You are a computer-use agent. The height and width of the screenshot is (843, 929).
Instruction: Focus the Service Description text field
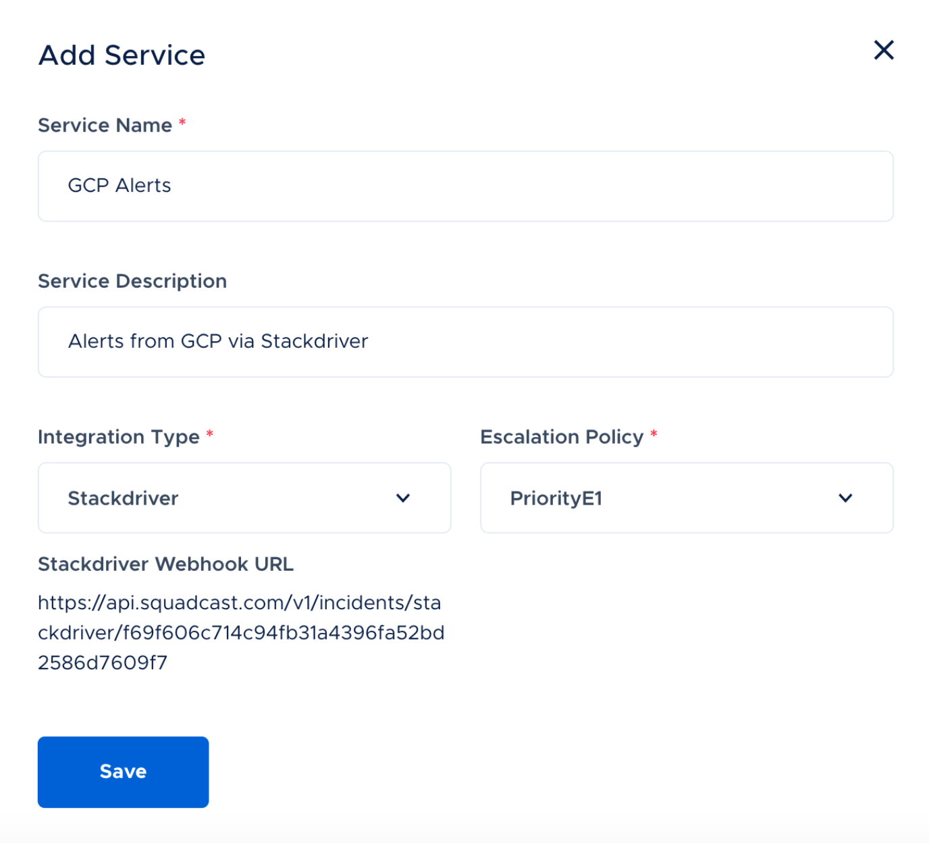click(465, 342)
